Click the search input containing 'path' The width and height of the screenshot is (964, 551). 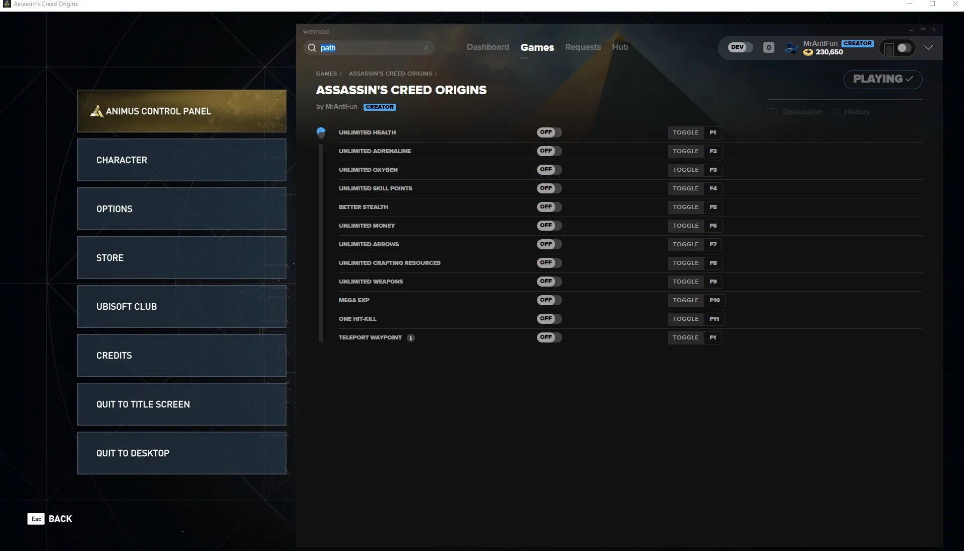[x=369, y=48]
